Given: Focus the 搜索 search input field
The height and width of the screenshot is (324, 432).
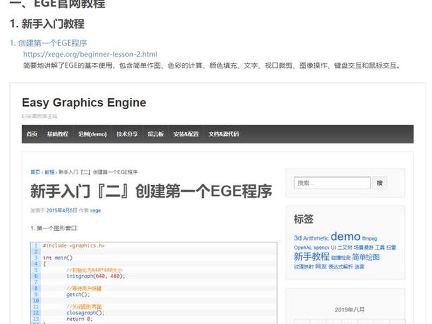Looking at the screenshot, I should coord(332,183).
